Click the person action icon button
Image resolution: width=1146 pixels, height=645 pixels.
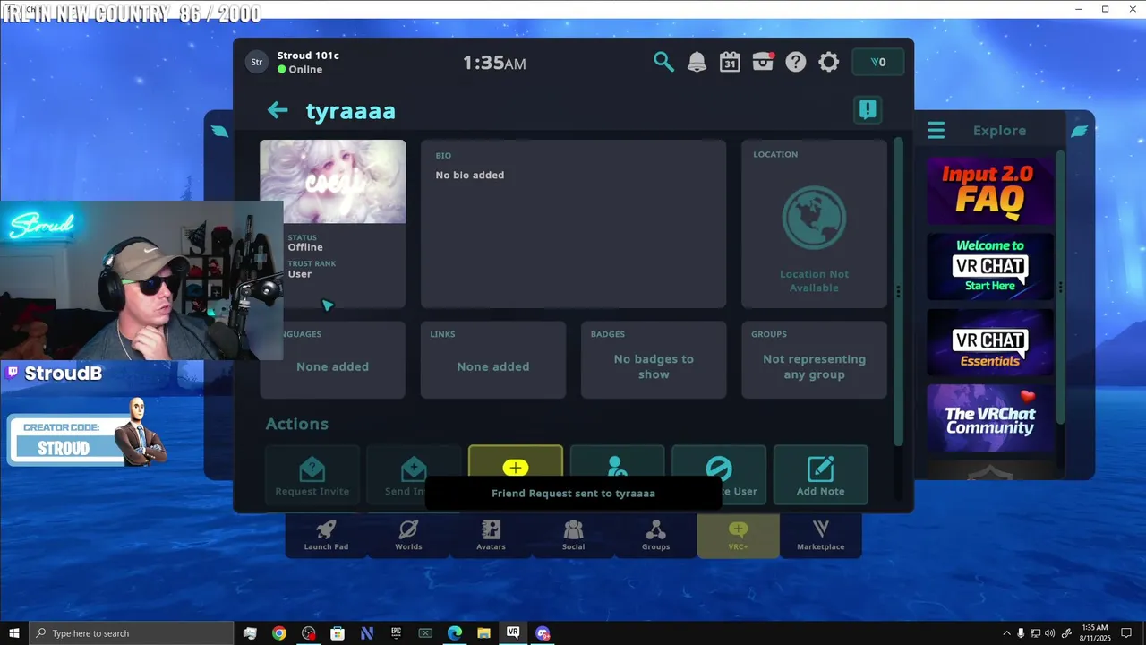point(617,466)
